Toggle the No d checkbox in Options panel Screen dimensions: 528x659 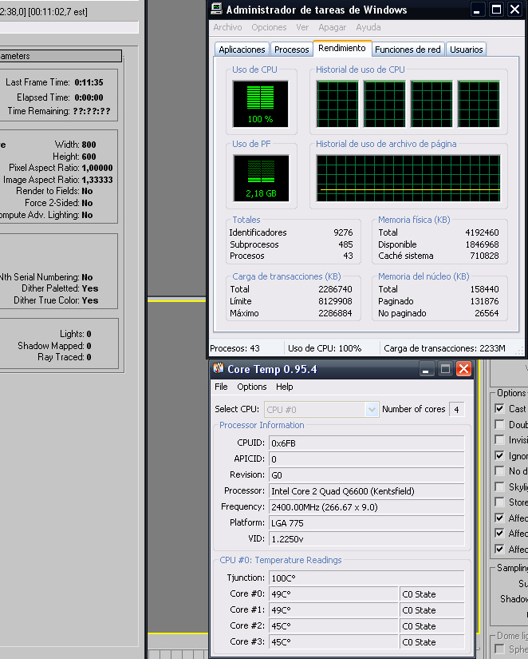pos(499,470)
